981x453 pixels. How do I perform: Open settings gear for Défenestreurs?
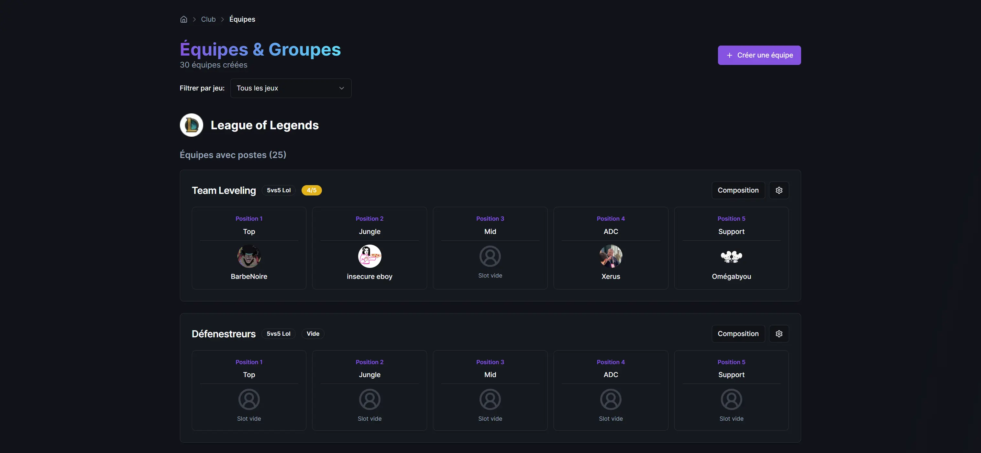779,333
